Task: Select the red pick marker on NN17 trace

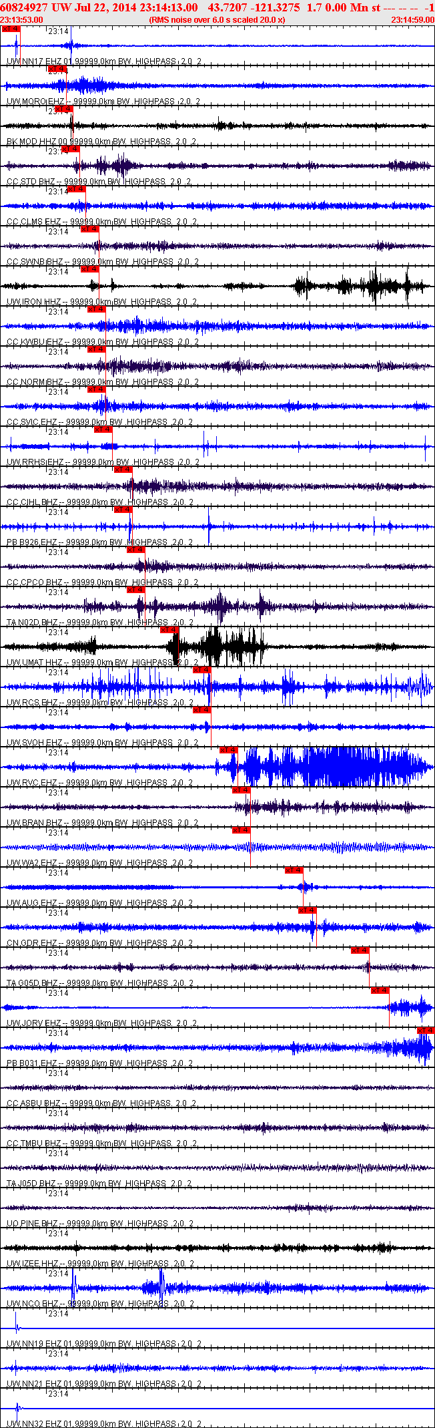Action: (x=11, y=29)
